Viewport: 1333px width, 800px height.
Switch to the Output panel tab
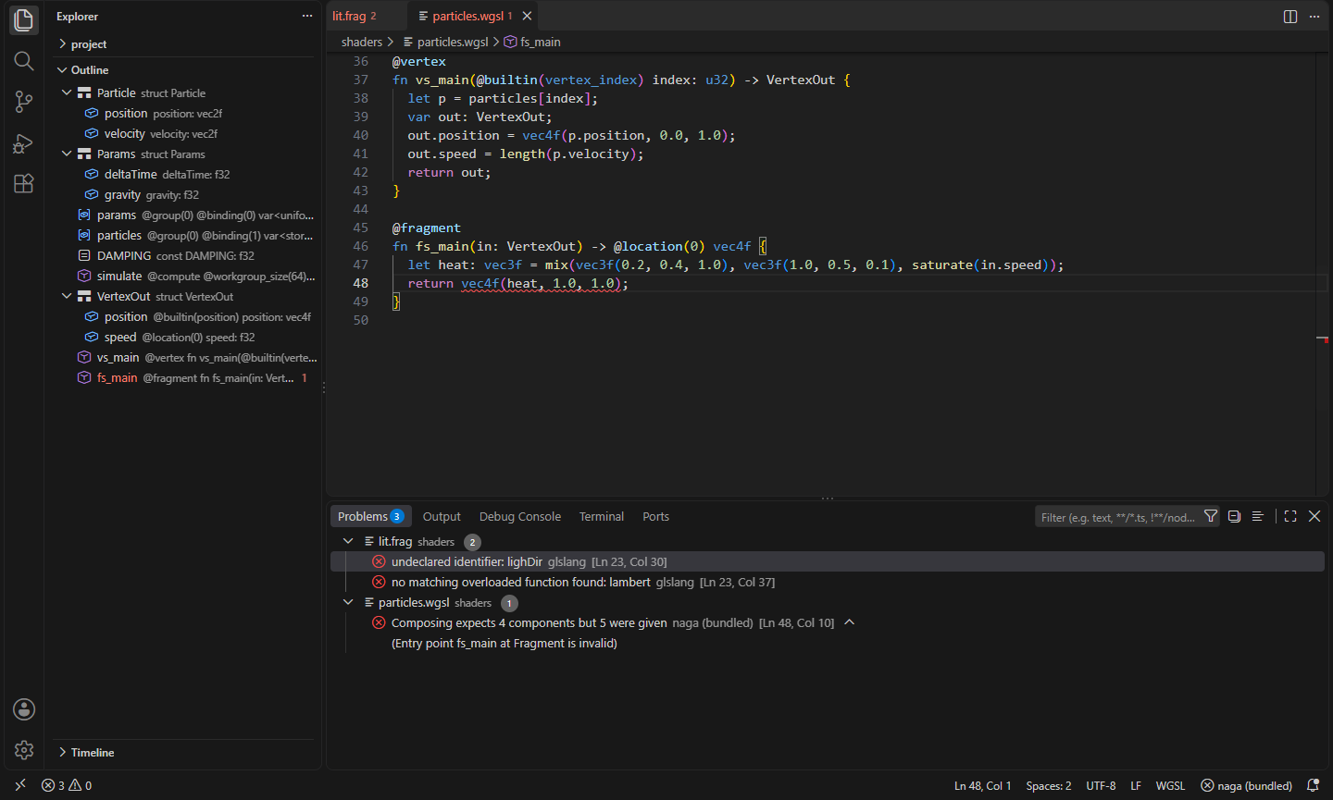point(442,516)
